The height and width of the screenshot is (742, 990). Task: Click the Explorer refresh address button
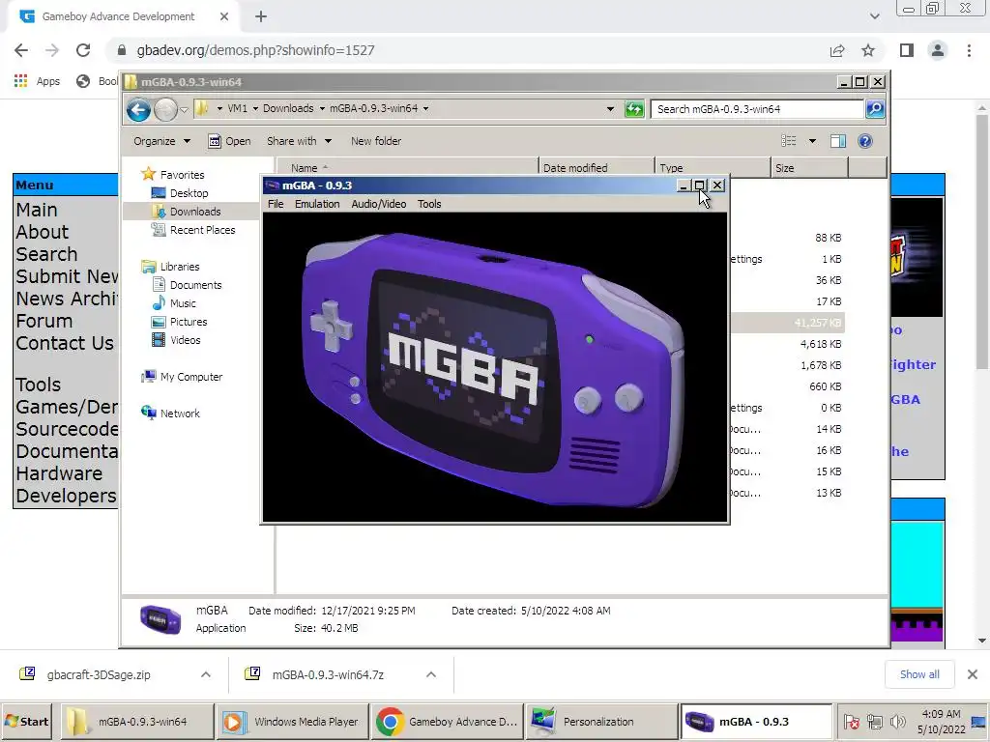[634, 109]
